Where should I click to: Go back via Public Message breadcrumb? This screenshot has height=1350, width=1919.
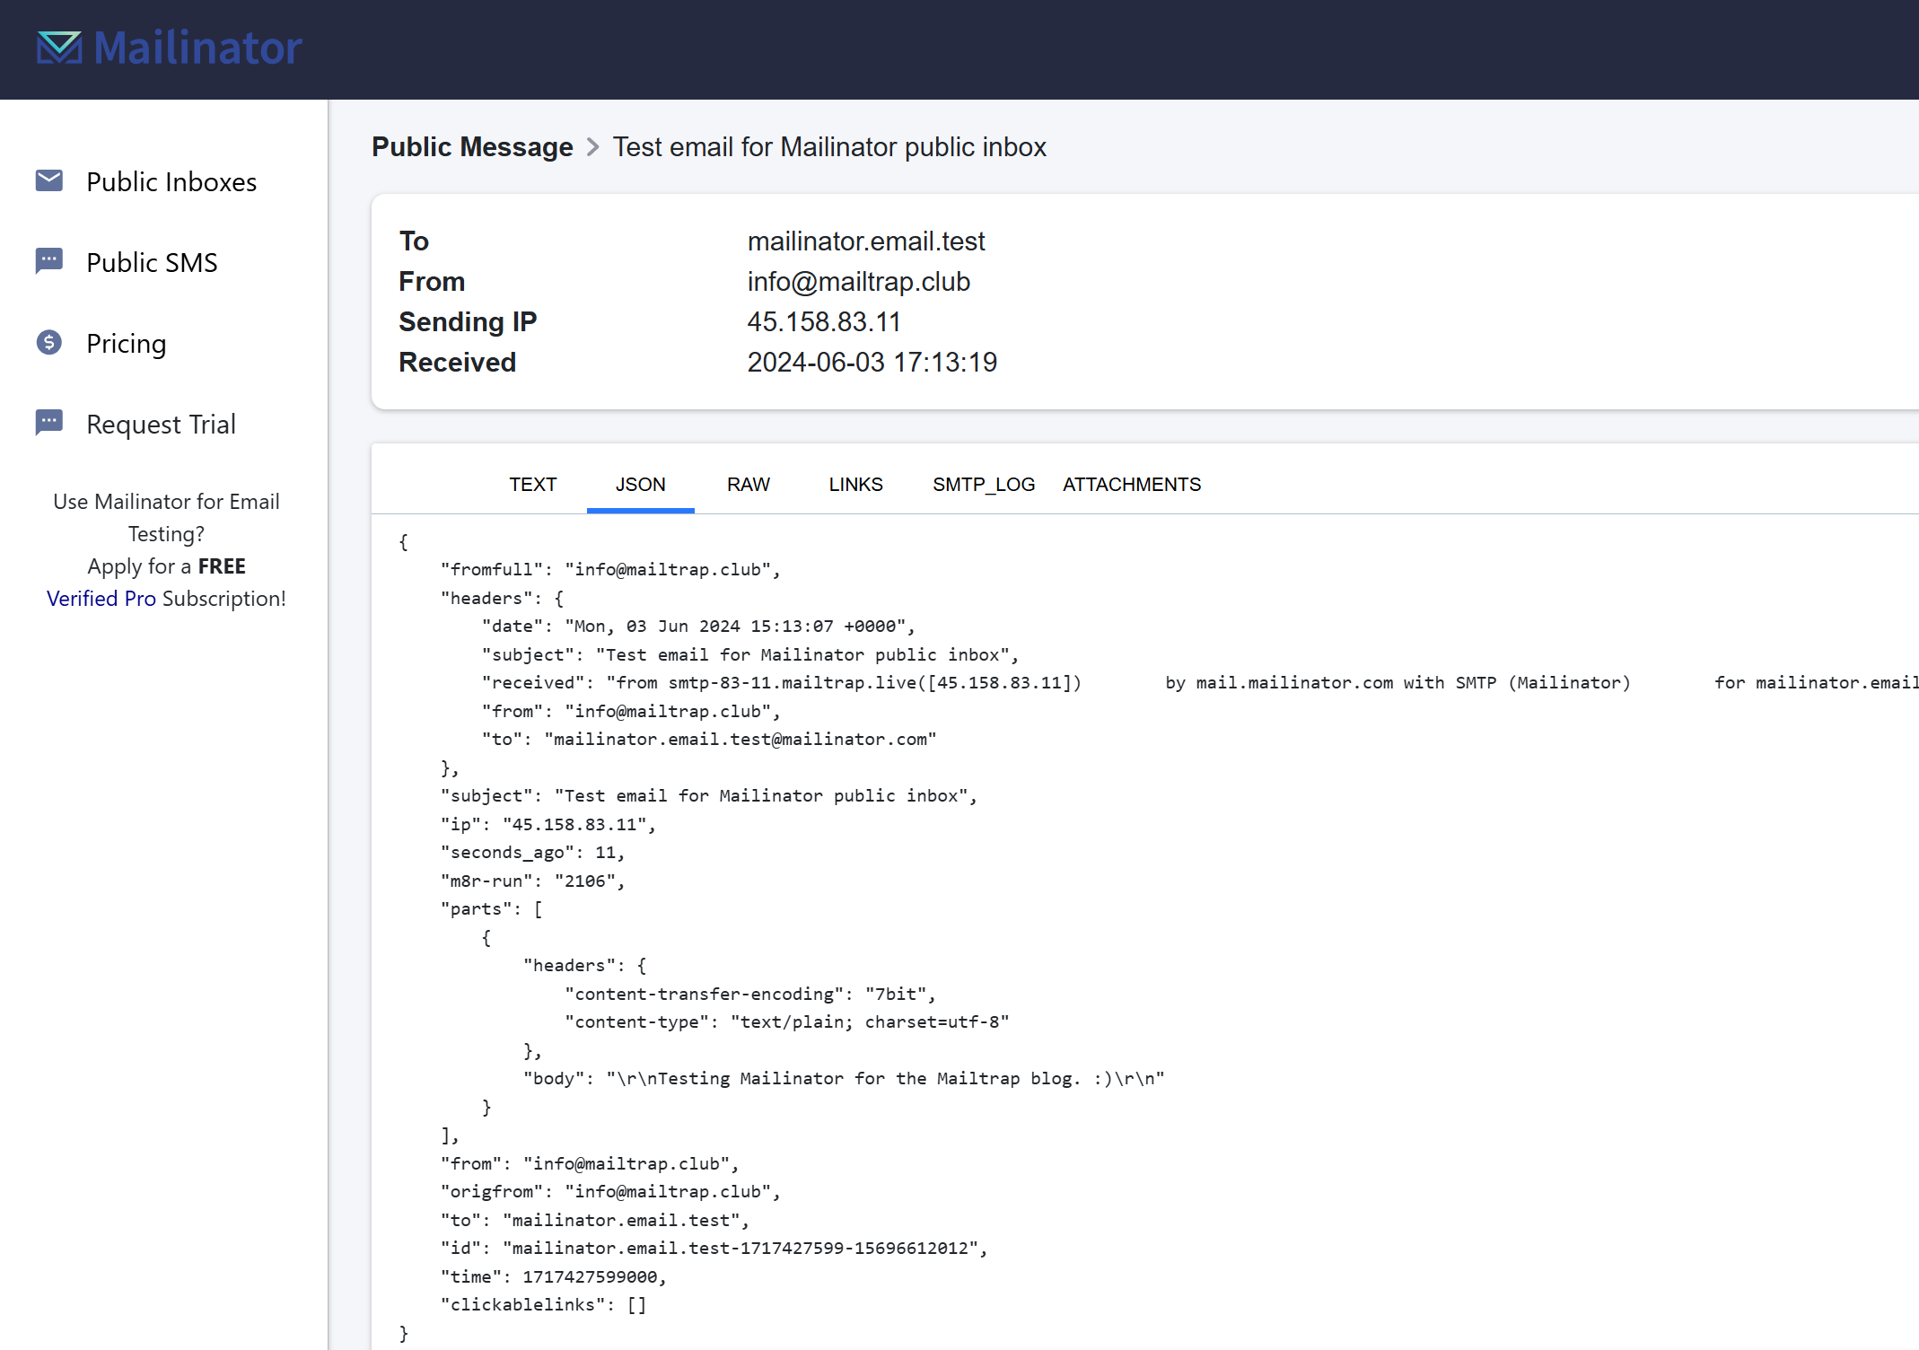tap(472, 146)
